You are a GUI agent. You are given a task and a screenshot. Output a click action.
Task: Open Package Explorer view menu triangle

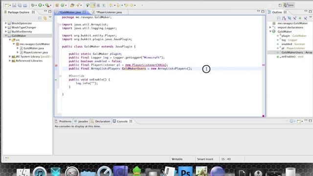50,18
